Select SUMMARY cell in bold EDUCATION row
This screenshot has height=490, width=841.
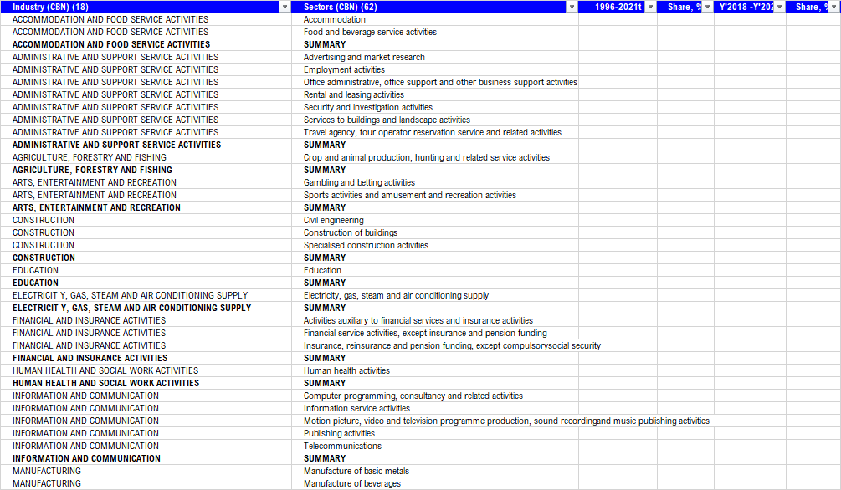point(435,283)
